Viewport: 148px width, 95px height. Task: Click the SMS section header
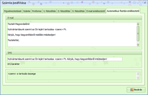coord(74,53)
